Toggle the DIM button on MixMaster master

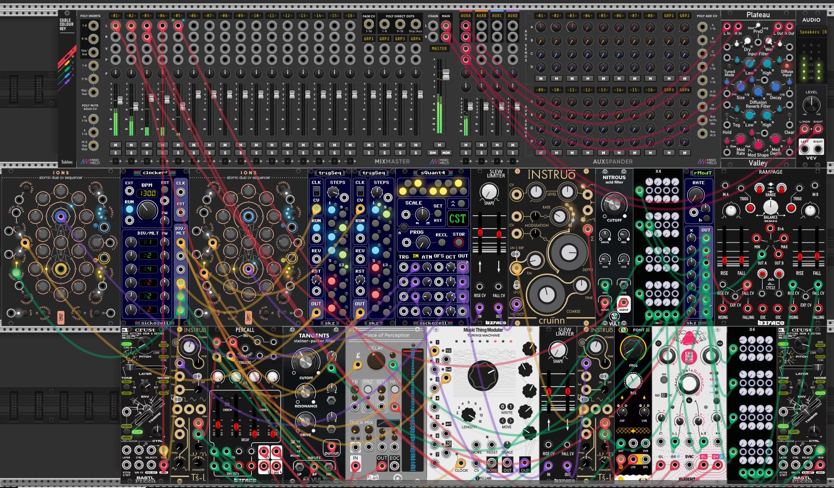coord(433,152)
